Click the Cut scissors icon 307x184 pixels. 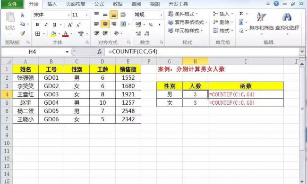[22, 15]
